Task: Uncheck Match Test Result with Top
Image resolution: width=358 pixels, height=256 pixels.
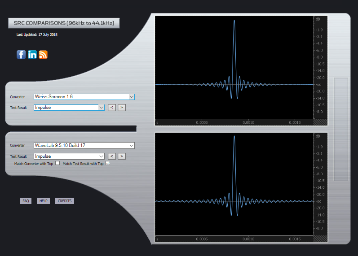Action: pyautogui.click(x=108, y=163)
